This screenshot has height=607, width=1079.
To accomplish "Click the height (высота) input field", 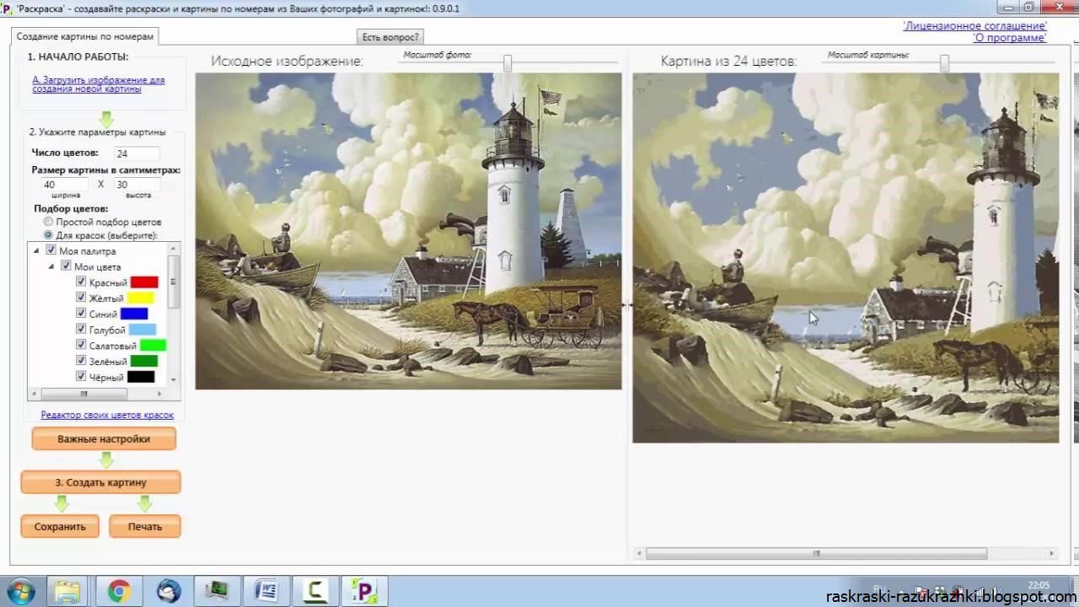I will pyautogui.click(x=137, y=185).
